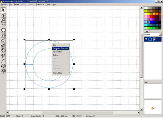This screenshot has height=118, width=163.
Task: Choose Edit in the context menu
Action: [x=61, y=45]
